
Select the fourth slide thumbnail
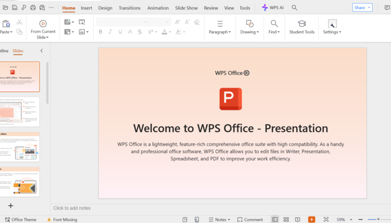click(20, 182)
